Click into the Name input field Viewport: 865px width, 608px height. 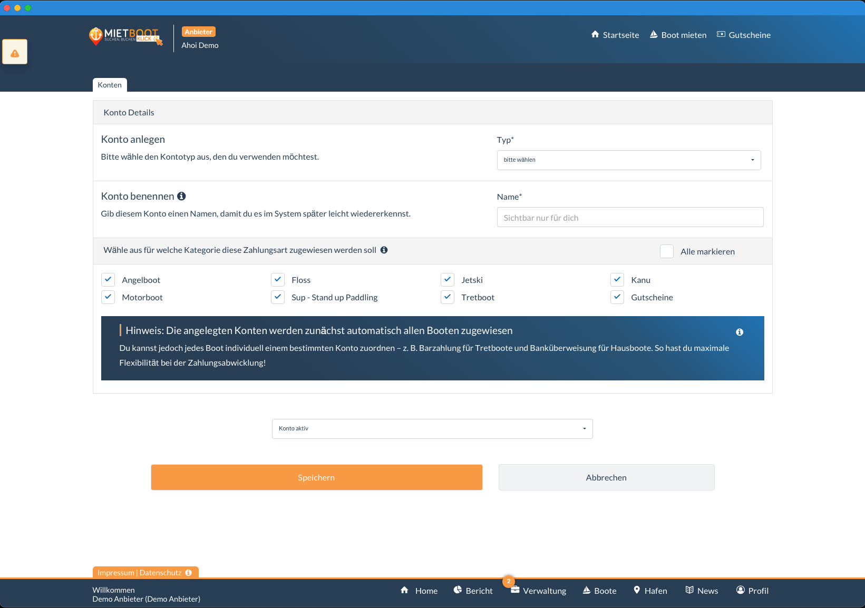coord(629,217)
